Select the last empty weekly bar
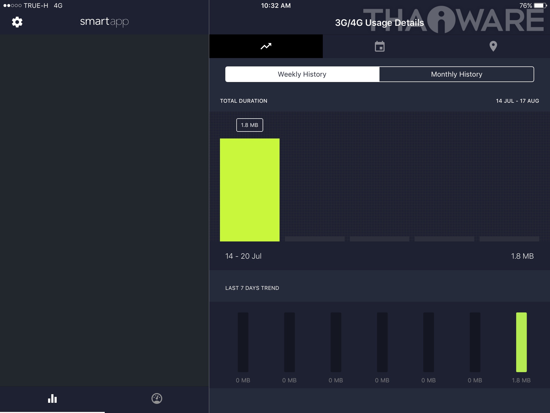550x413 pixels. tap(509, 239)
